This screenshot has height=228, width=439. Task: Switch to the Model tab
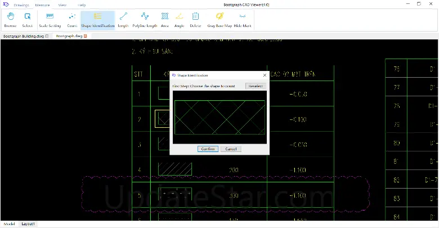click(9, 224)
